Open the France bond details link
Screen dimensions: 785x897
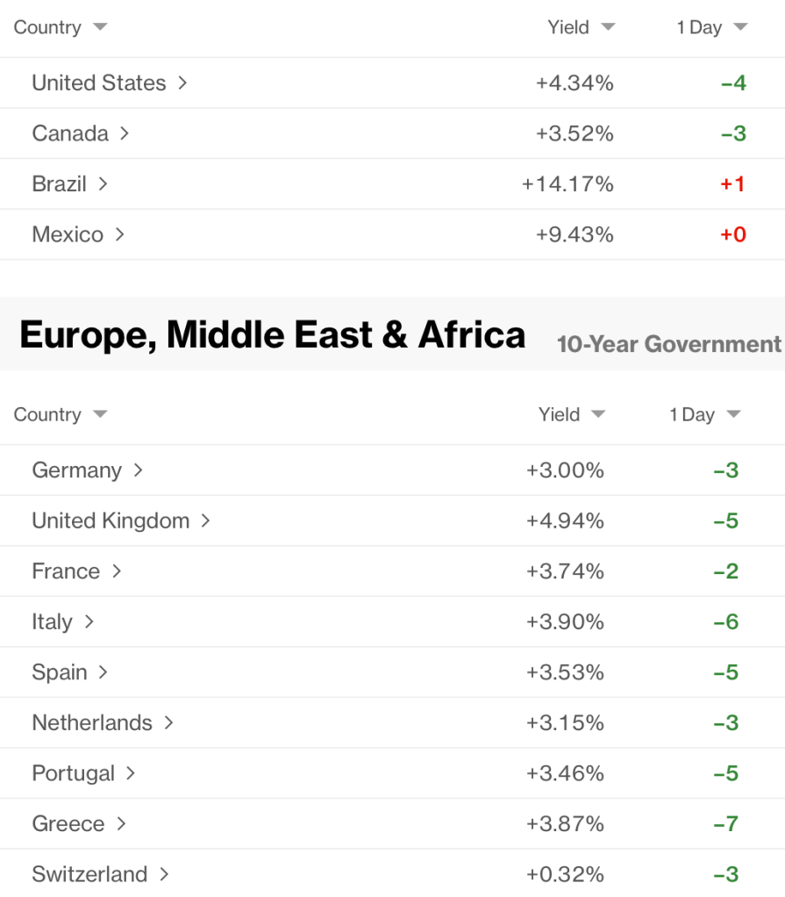tap(66, 571)
